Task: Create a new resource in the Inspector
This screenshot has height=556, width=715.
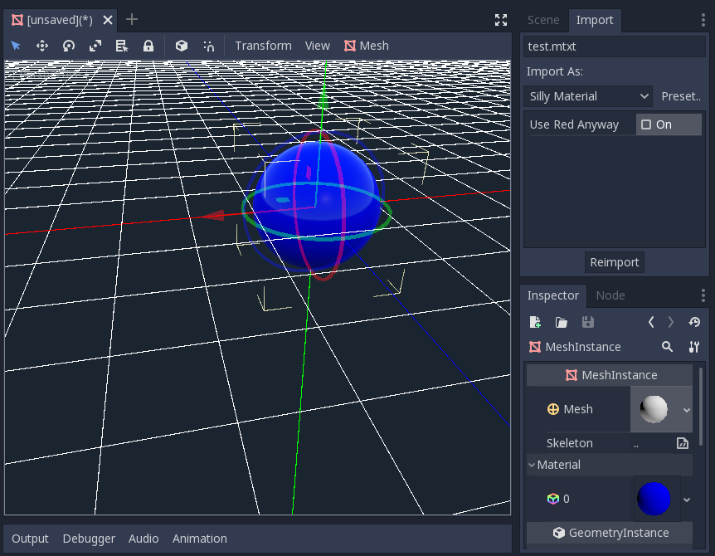Action: click(x=535, y=322)
